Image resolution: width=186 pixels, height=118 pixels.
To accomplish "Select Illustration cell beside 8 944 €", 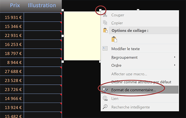I will [x=43, y=62].
